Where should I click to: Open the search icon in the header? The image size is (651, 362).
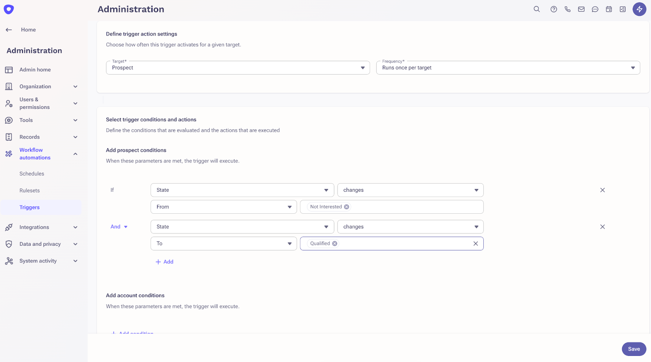(537, 9)
